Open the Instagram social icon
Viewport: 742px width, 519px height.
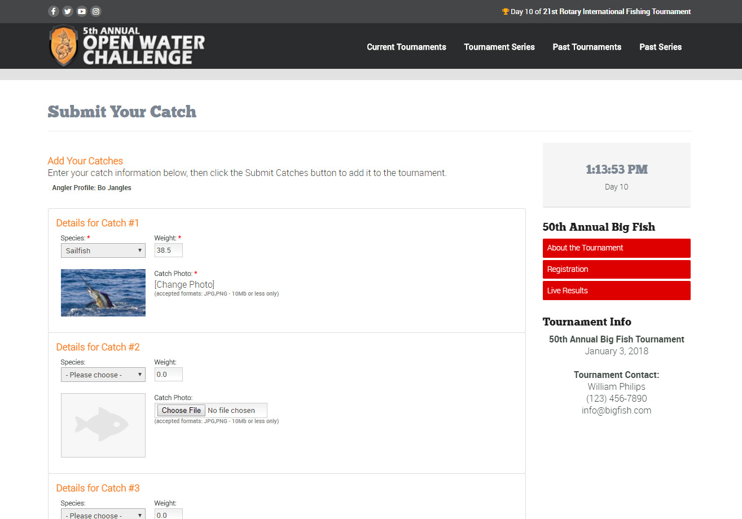pyautogui.click(x=96, y=11)
